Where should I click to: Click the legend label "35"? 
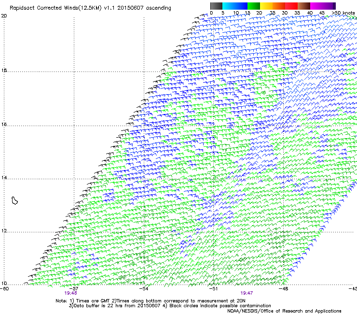(297, 13)
